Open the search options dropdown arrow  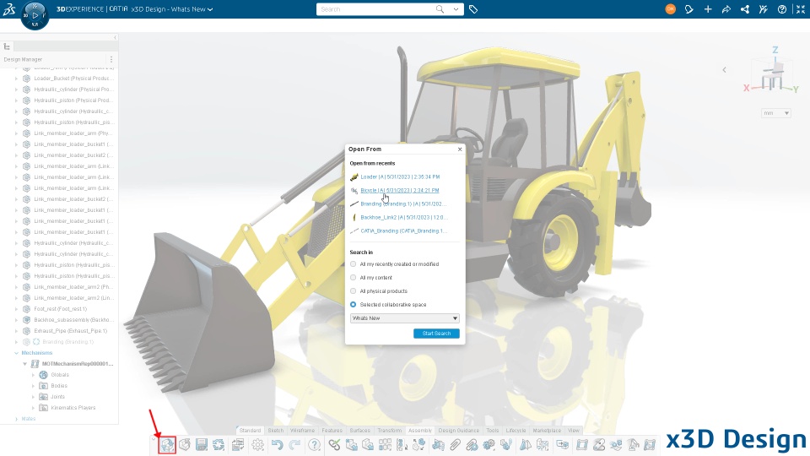(456, 9)
